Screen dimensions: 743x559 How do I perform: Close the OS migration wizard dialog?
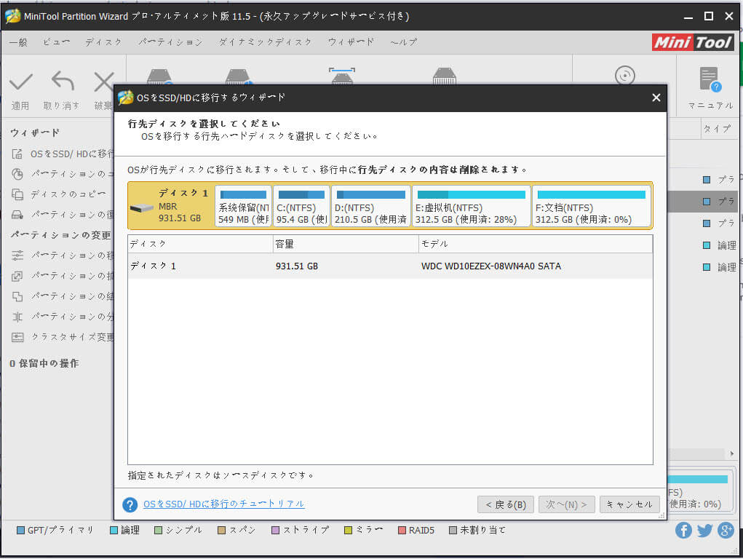(656, 98)
